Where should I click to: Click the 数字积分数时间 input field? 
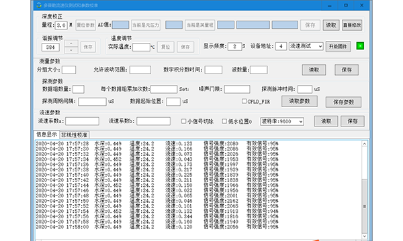click(214, 70)
